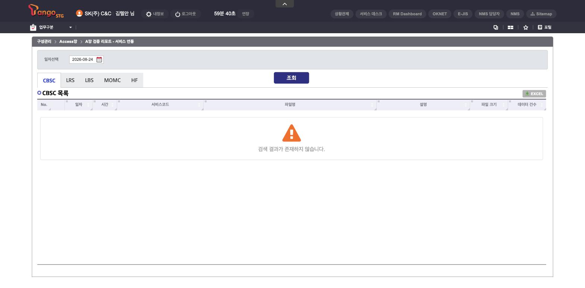The image size is (585, 288).
Task: Go to OKNET
Action: click(439, 14)
